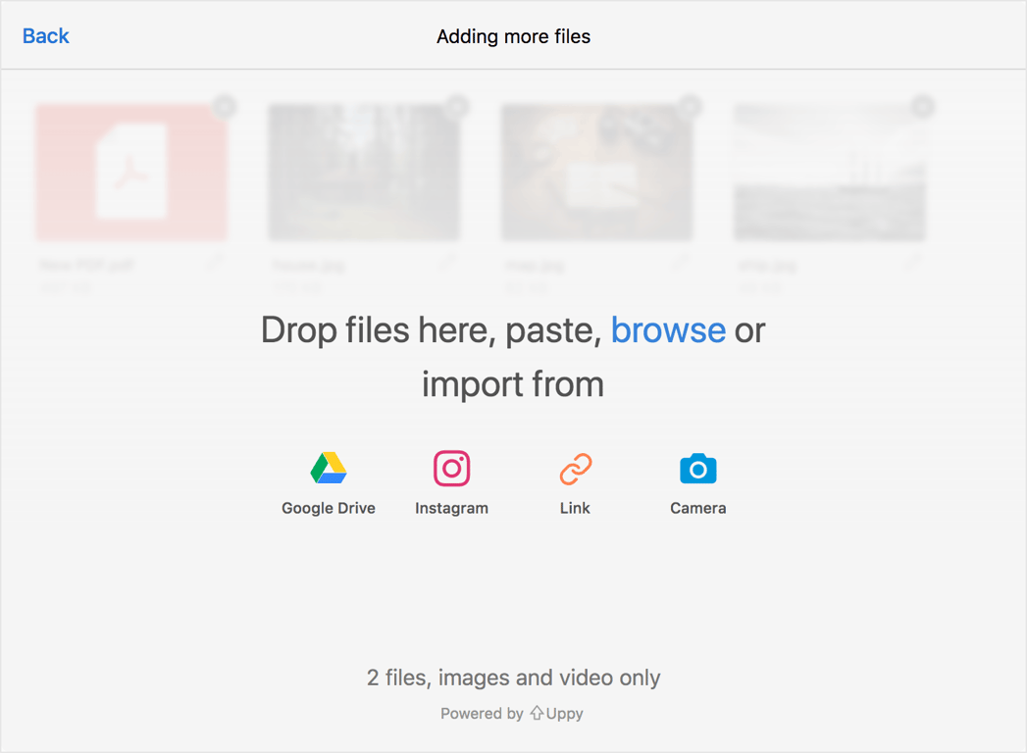Viewport: 1027px width, 753px height.
Task: Select the New PDF.pdf thumbnail
Action: pyautogui.click(x=132, y=172)
